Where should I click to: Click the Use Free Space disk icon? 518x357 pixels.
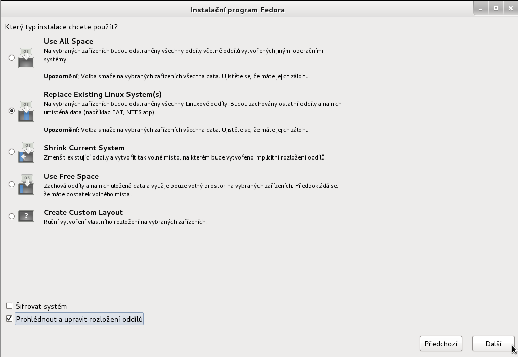point(26,185)
